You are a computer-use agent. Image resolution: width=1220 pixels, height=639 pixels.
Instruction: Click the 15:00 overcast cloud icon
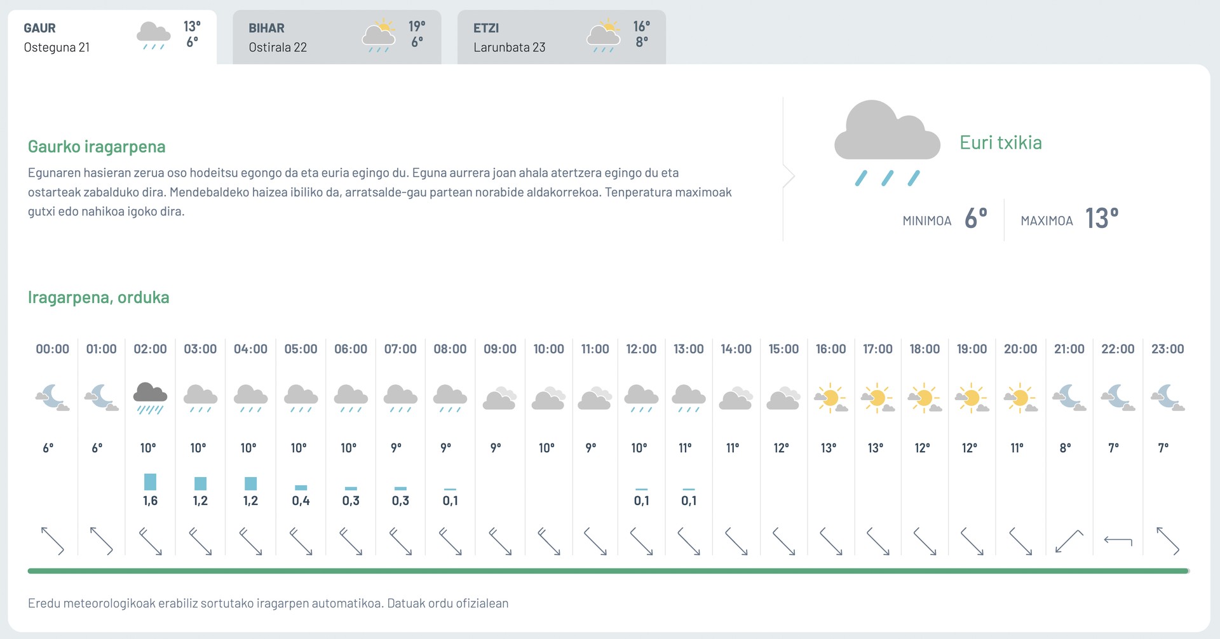783,398
